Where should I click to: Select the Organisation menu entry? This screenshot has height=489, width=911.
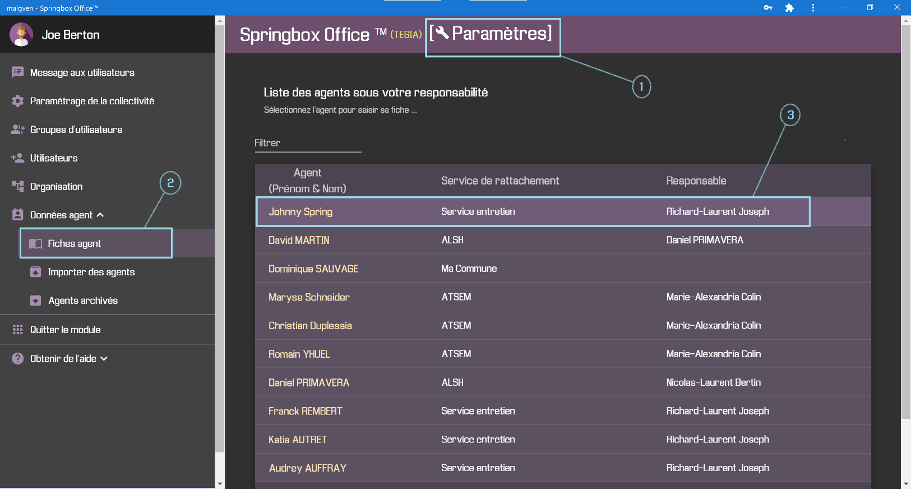56,187
